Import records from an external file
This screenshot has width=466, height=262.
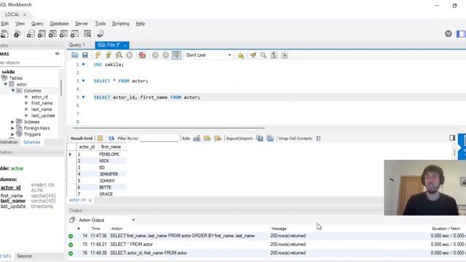click(270, 138)
